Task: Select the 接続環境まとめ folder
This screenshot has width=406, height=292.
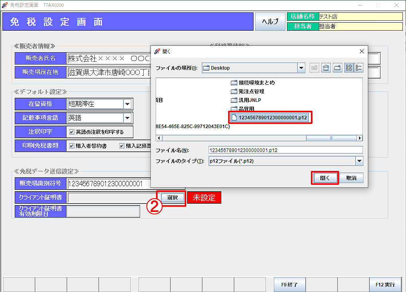Action: point(253,82)
